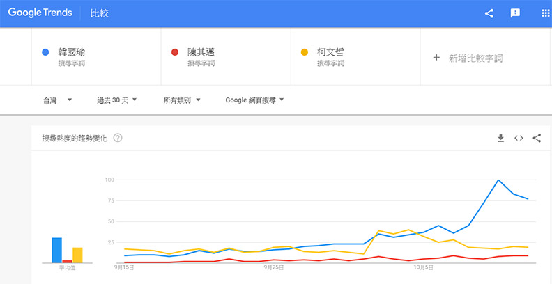The height and width of the screenshot is (284, 552).
Task: Get the chart embed code
Action: (x=519, y=138)
